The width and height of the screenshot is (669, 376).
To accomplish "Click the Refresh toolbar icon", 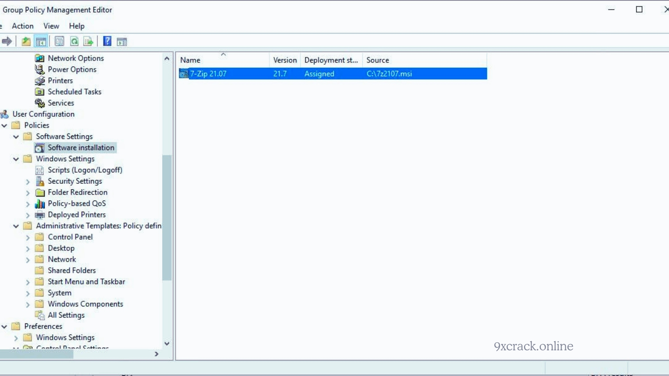I will coord(74,41).
